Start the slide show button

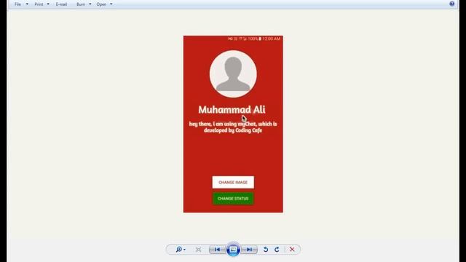pyautogui.click(x=233, y=250)
